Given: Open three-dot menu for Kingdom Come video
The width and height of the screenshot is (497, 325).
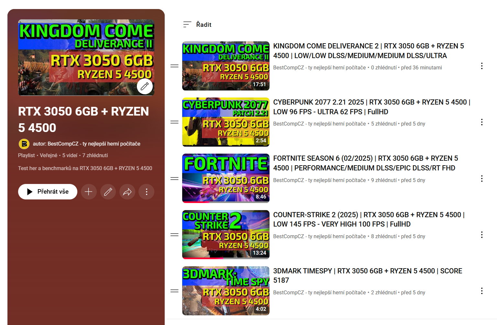Looking at the screenshot, I should (x=482, y=66).
